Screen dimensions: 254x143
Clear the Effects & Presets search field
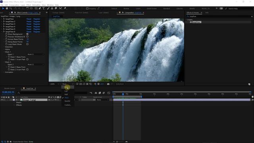[x=252, y=16]
